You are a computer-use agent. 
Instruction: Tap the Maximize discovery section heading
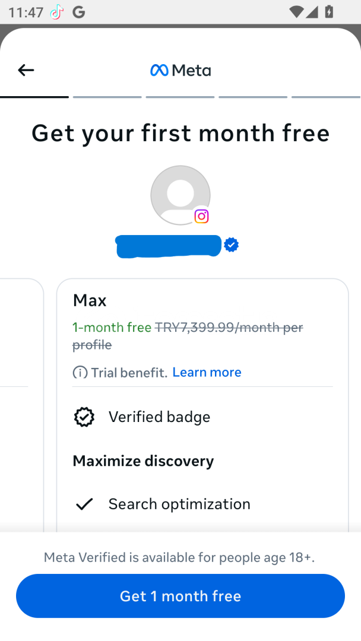[143, 461]
